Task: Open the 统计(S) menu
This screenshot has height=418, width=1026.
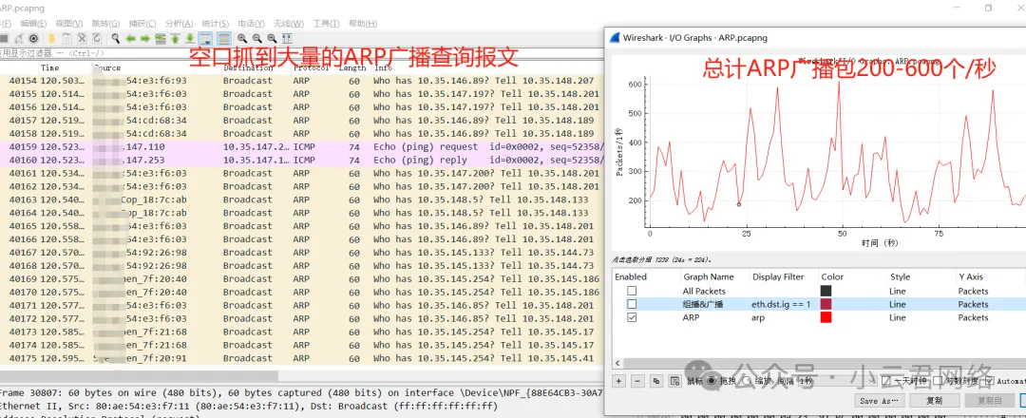Action: coord(216,23)
